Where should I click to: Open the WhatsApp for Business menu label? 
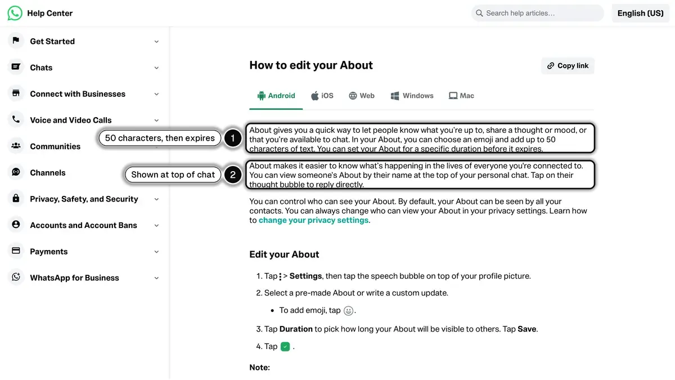coord(74,278)
